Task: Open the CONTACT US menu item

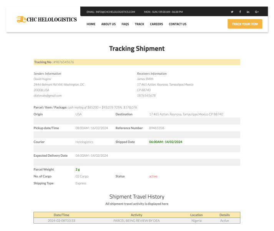Action: (x=178, y=24)
